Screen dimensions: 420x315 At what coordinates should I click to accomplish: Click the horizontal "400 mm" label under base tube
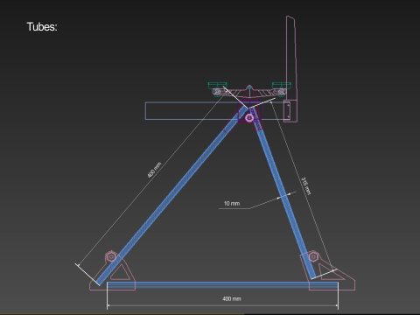232,298
